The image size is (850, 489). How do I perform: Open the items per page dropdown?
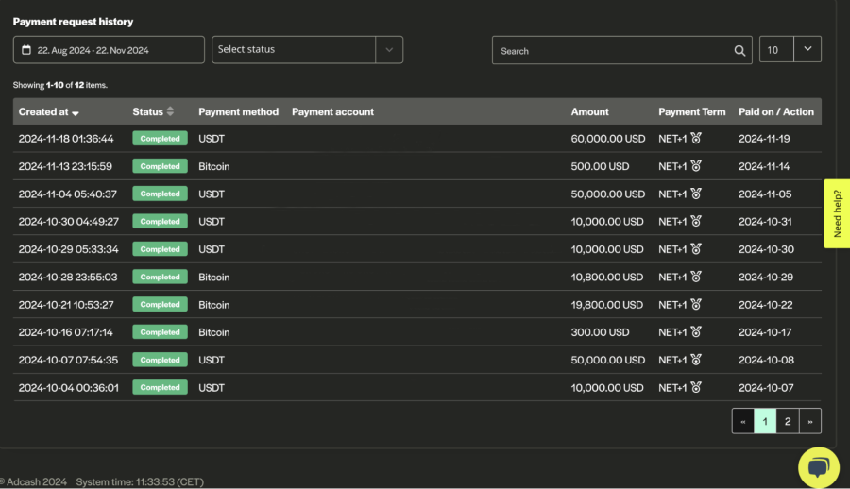tap(807, 49)
